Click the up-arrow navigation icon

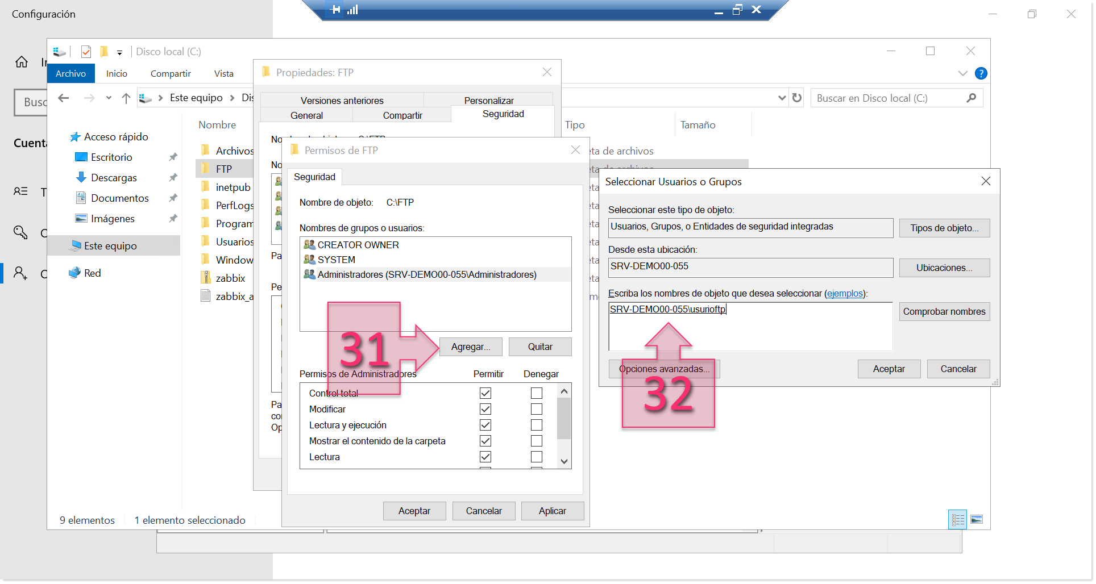click(x=126, y=98)
